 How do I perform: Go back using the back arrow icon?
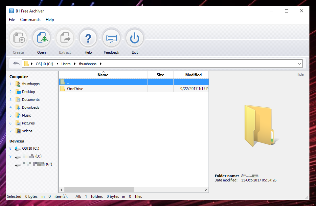click(x=16, y=64)
